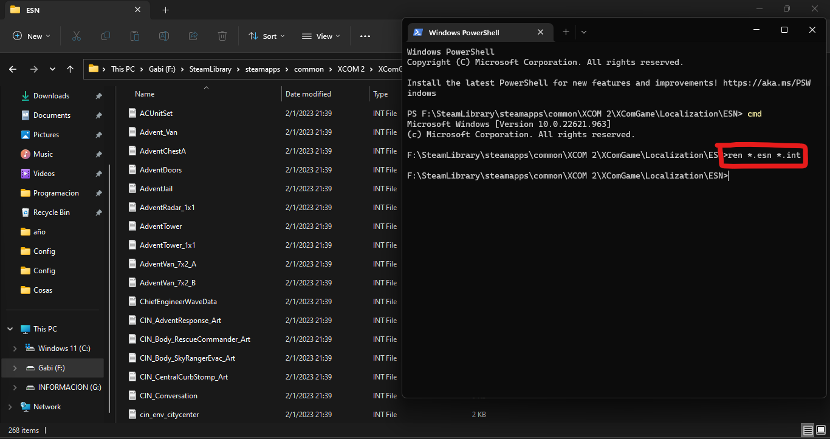Click the Paste icon in Explorer toolbar
Image resolution: width=830 pixels, height=439 pixels.
coord(135,36)
